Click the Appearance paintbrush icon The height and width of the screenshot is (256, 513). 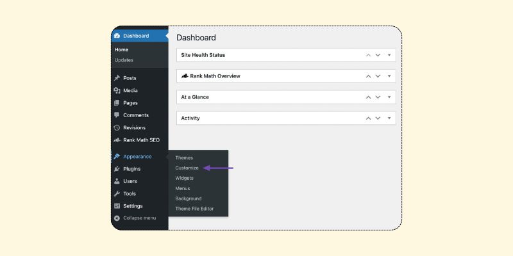pos(117,156)
